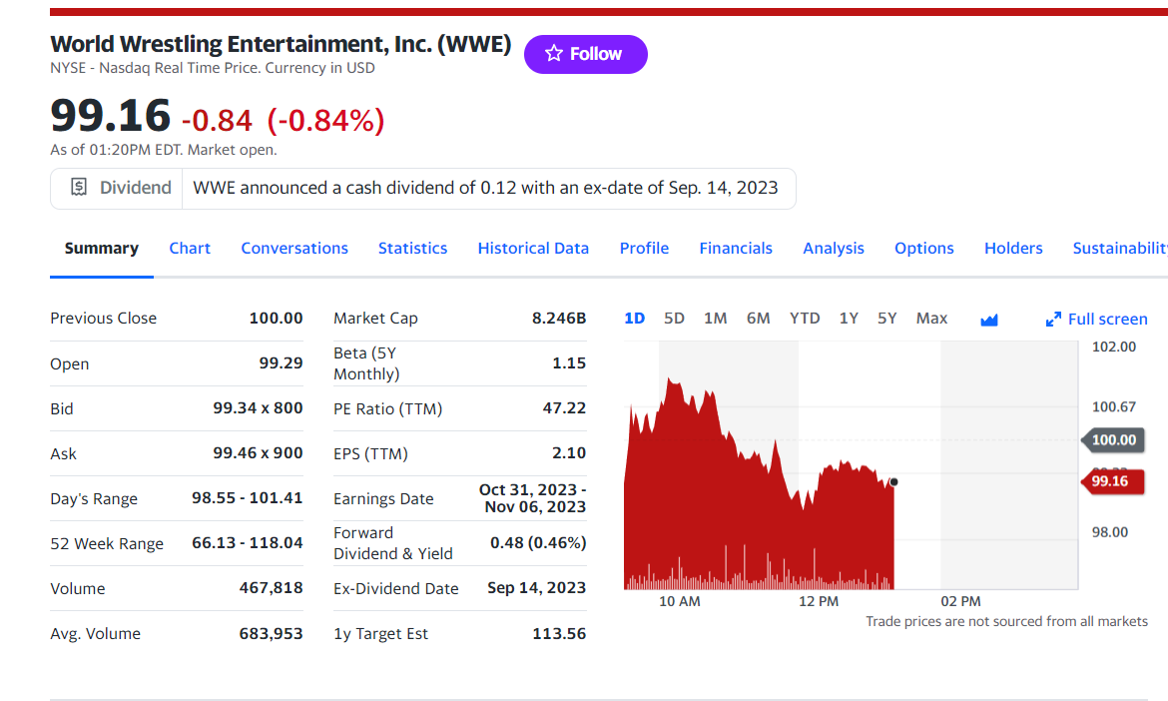
Task: Open the Historical Data tab
Action: click(x=533, y=248)
